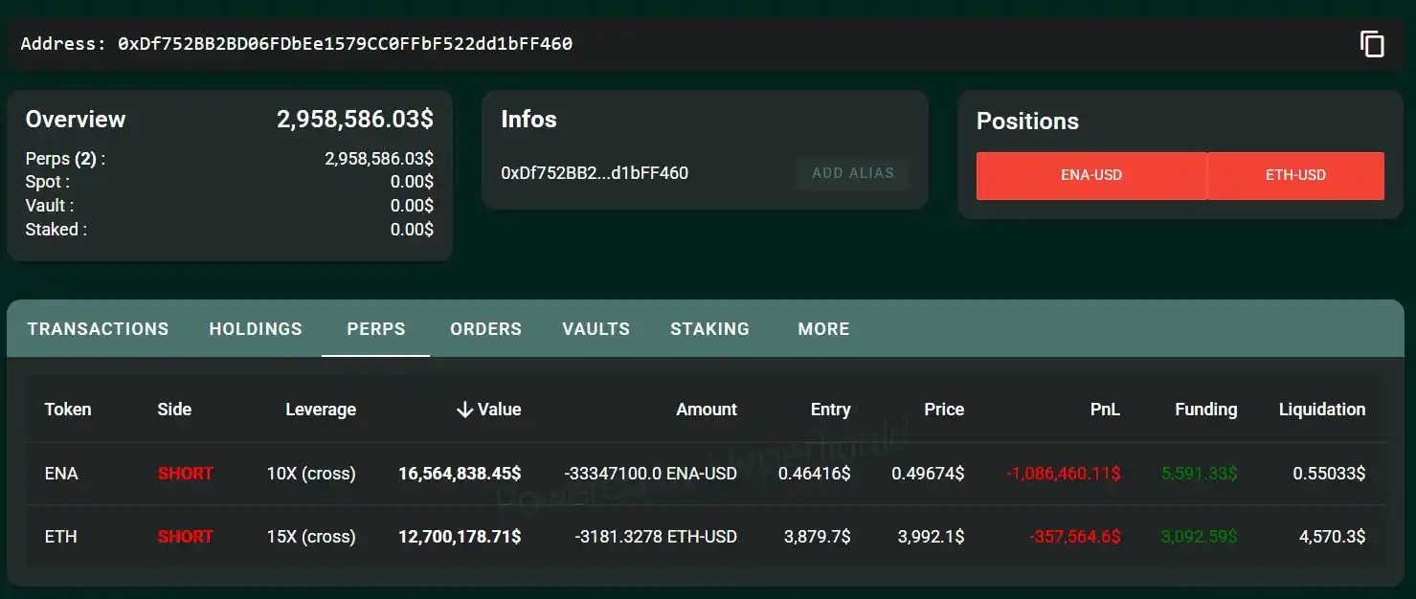Viewport: 1416px width, 599px height.
Task: Select the ENA-USD position button
Action: coord(1090,176)
